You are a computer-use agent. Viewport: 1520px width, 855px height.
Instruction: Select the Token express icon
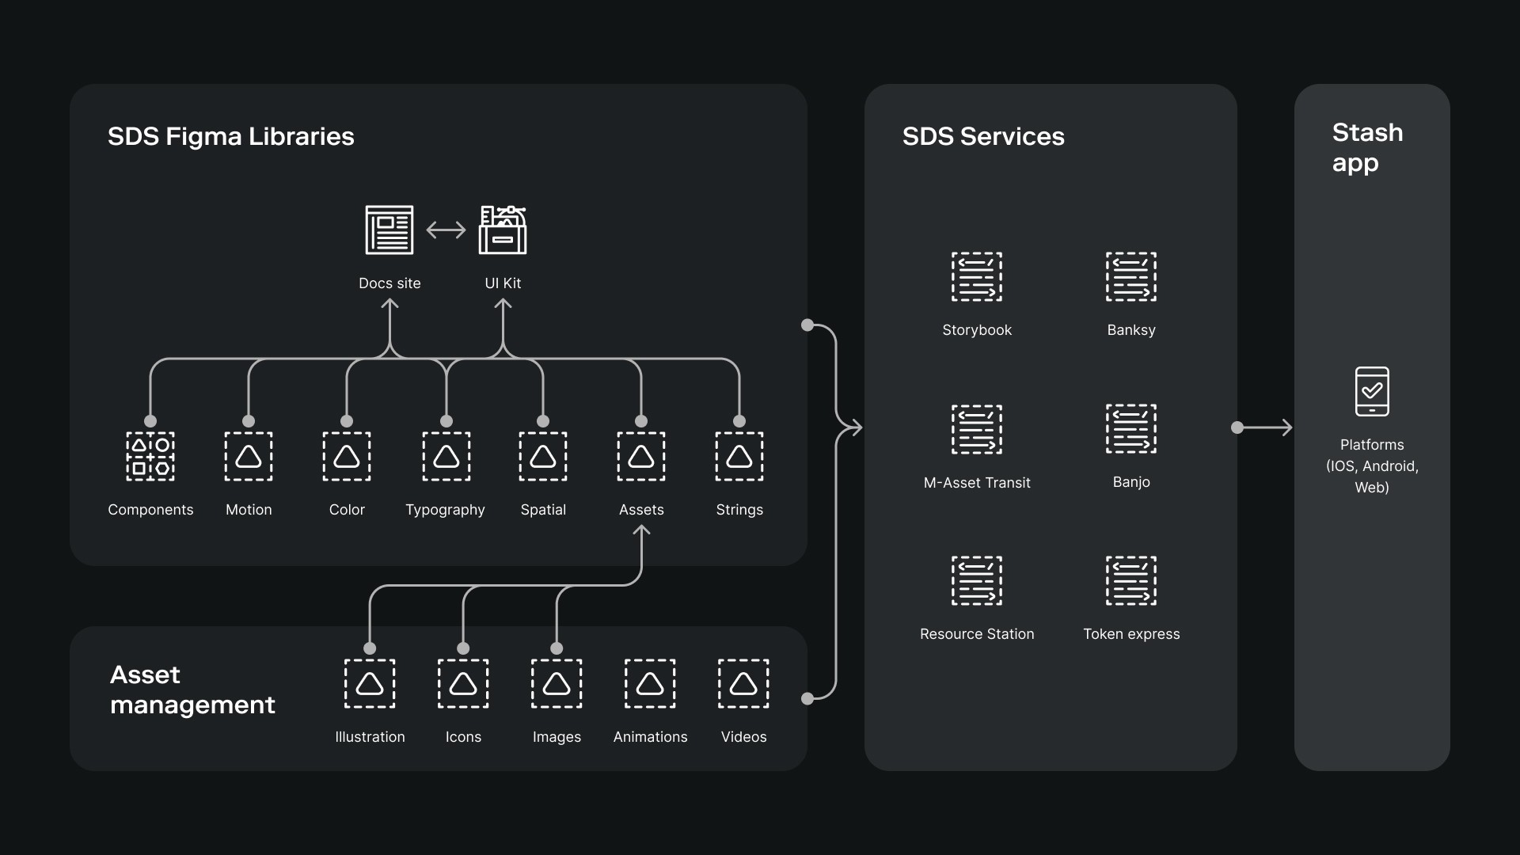1130,580
